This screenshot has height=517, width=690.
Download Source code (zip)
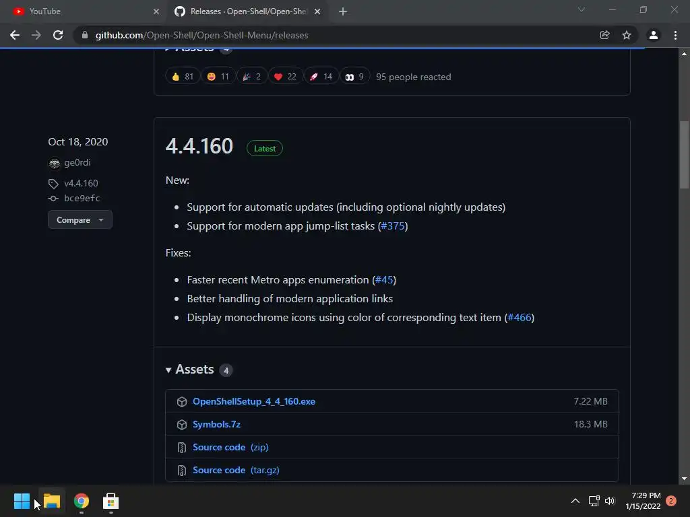click(x=230, y=447)
